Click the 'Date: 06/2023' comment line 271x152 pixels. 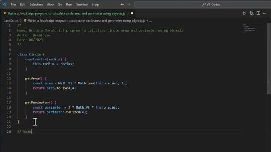[x=30, y=40]
